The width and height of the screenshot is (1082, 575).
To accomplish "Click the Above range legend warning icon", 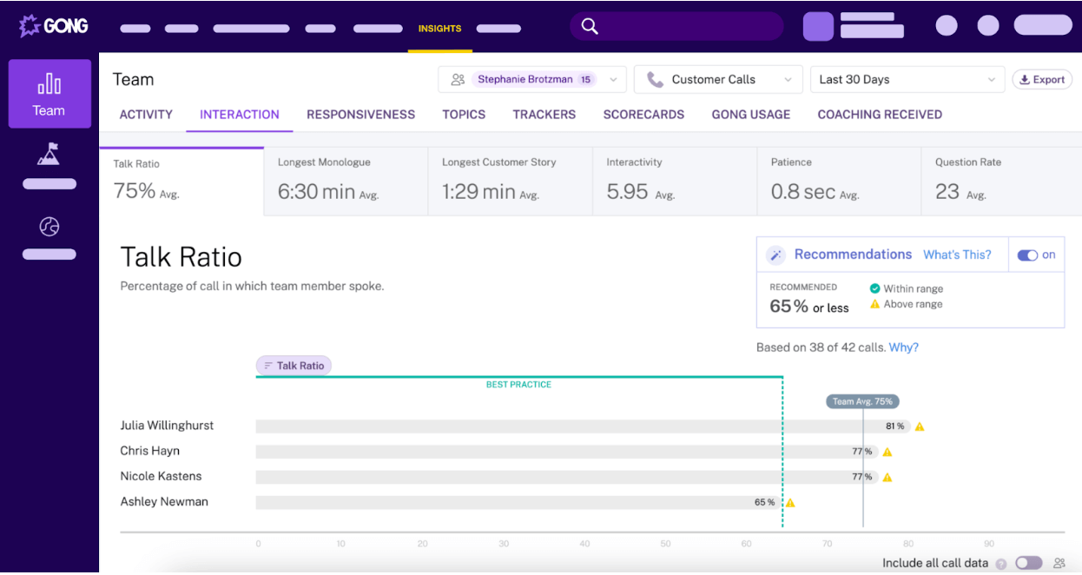I will (874, 304).
